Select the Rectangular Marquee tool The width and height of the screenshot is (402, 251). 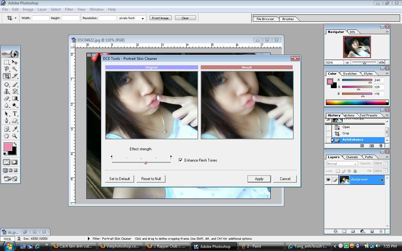coord(7,62)
